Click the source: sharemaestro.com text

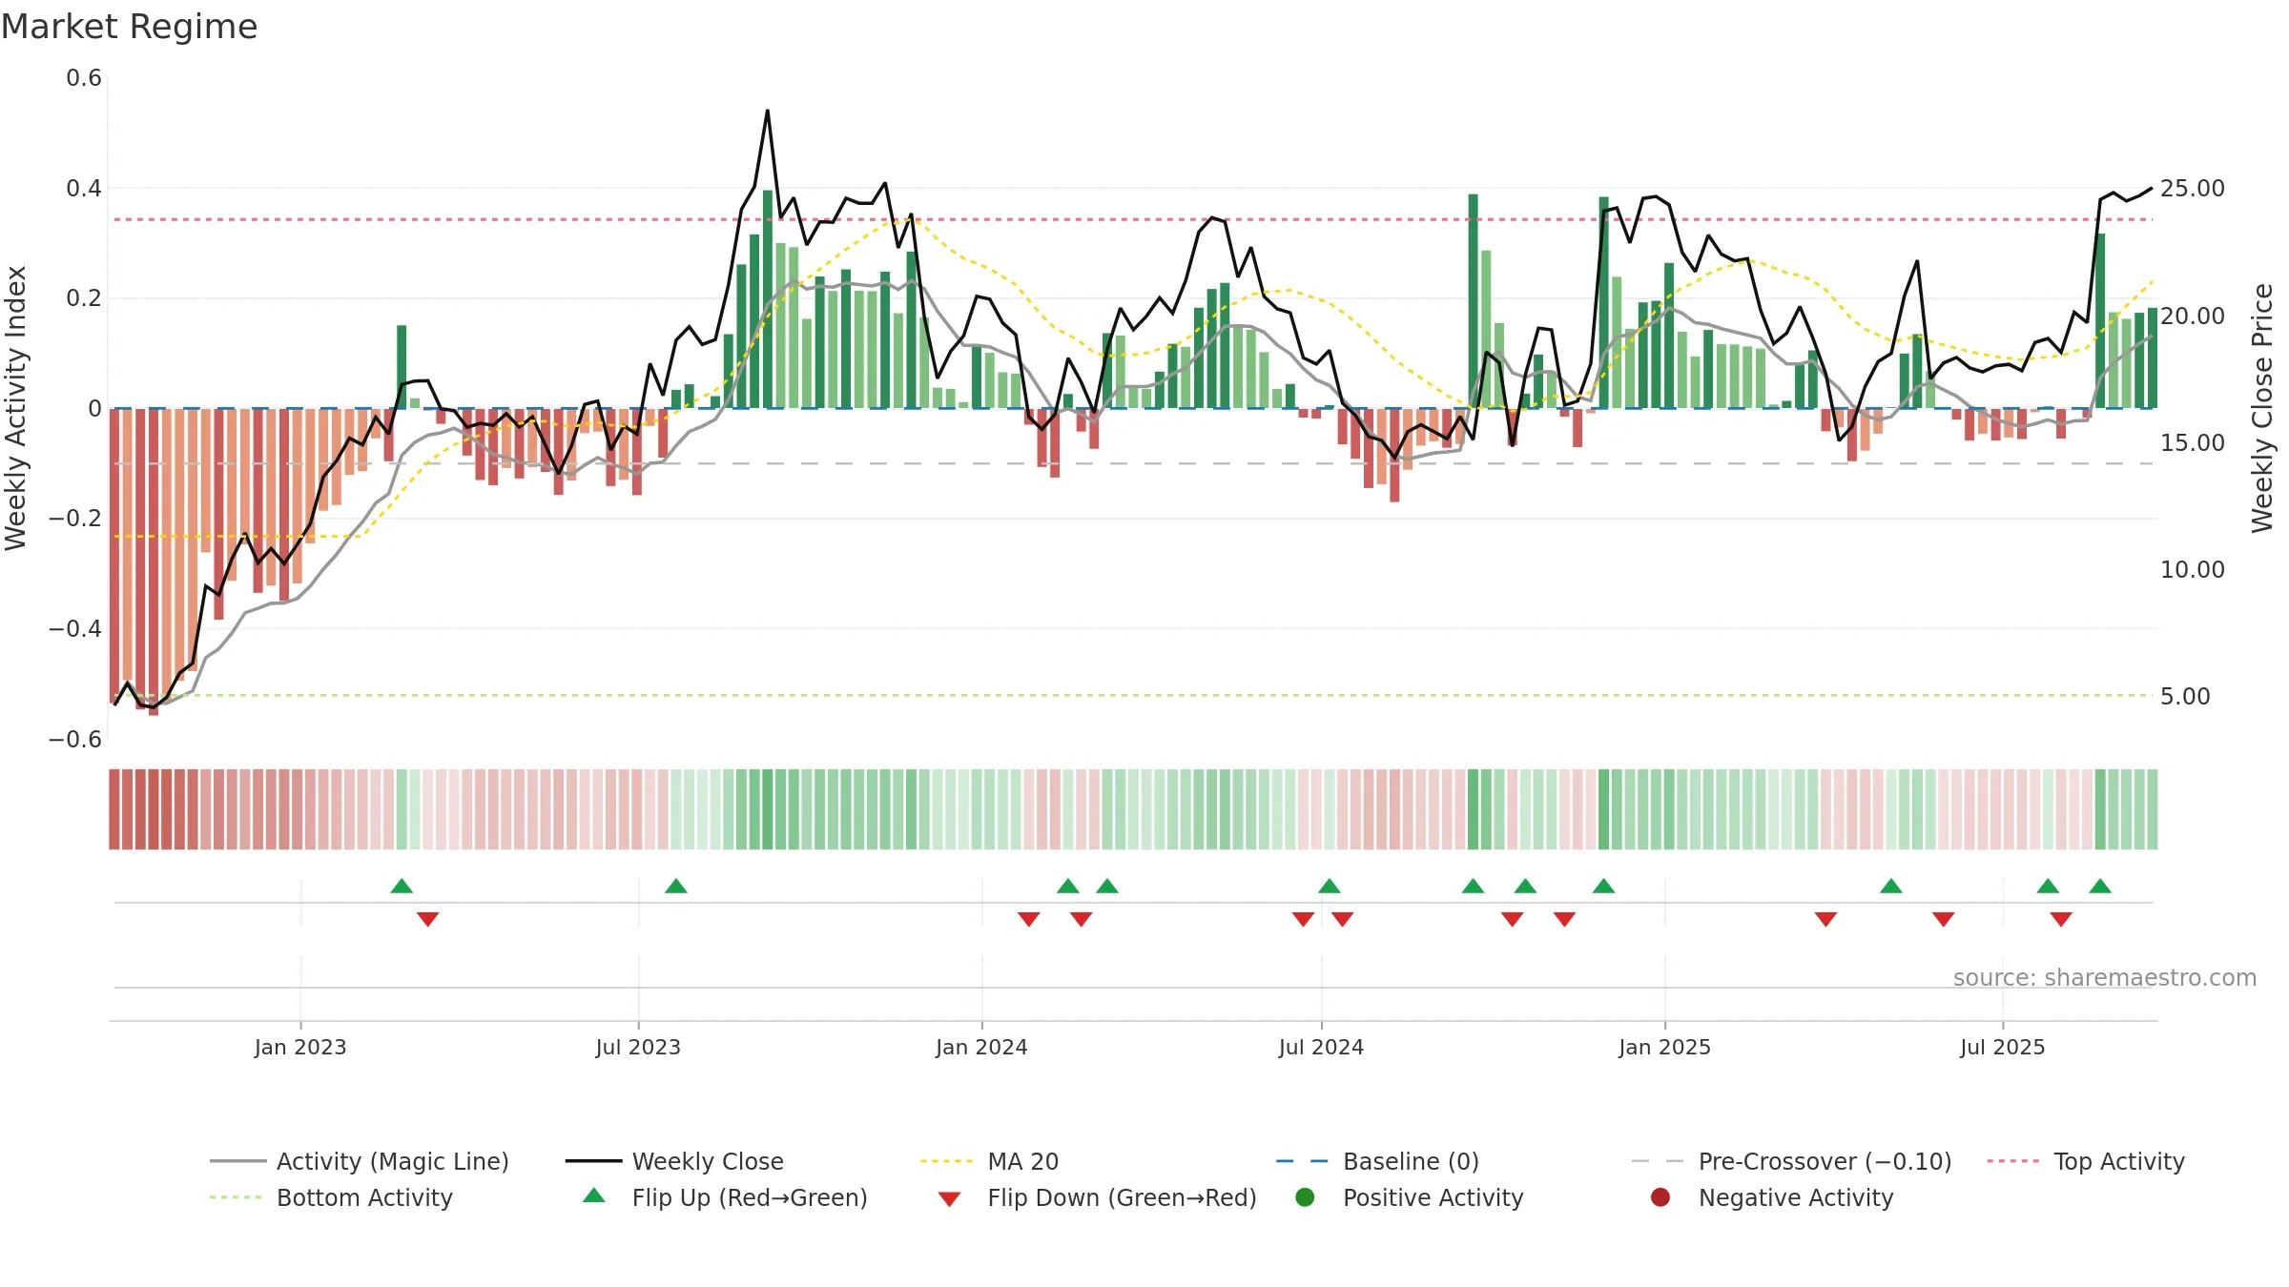click(x=2105, y=977)
